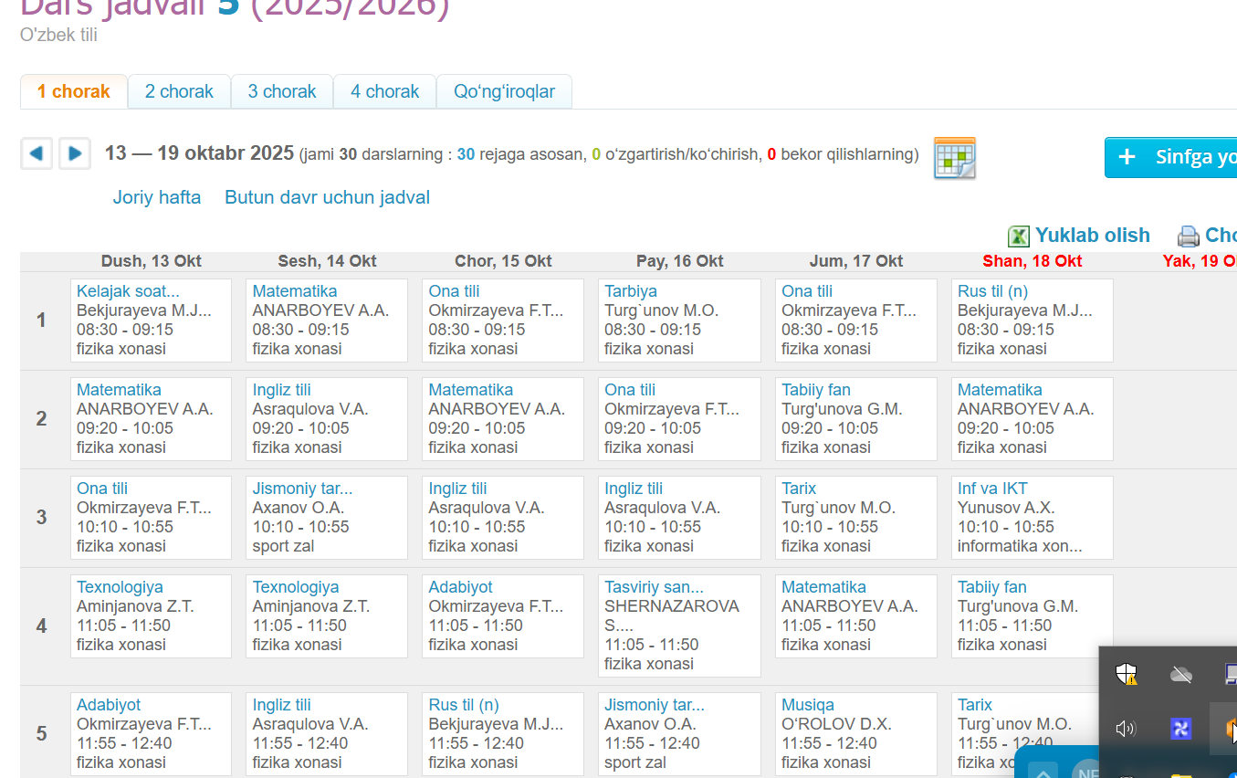Open Matematika lesson on Friday, fourth period
Screen dimensions: 1237x778
point(823,587)
